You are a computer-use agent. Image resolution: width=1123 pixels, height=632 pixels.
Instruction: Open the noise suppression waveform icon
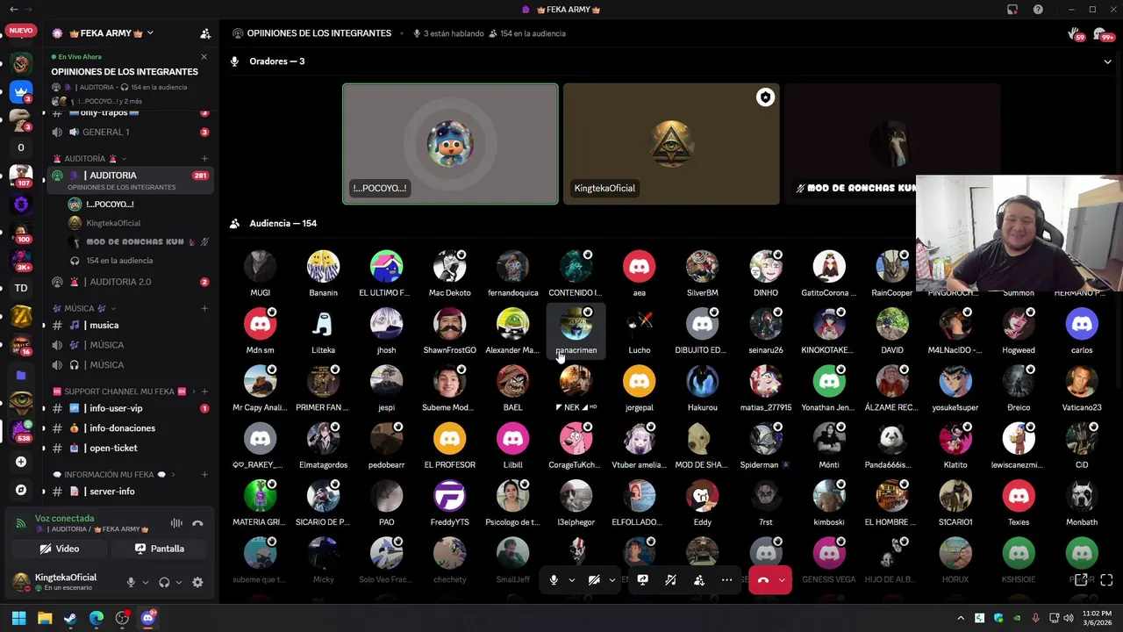click(176, 523)
